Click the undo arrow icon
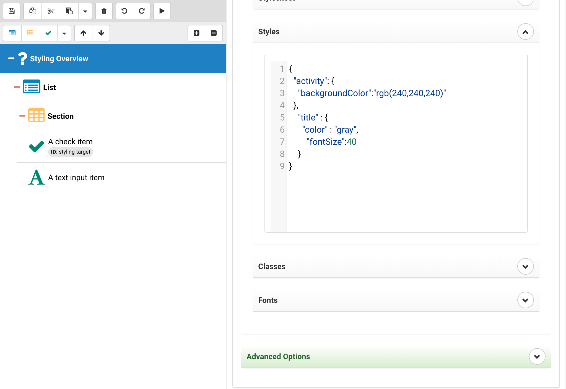Image resolution: width=566 pixels, height=389 pixels. (x=124, y=11)
